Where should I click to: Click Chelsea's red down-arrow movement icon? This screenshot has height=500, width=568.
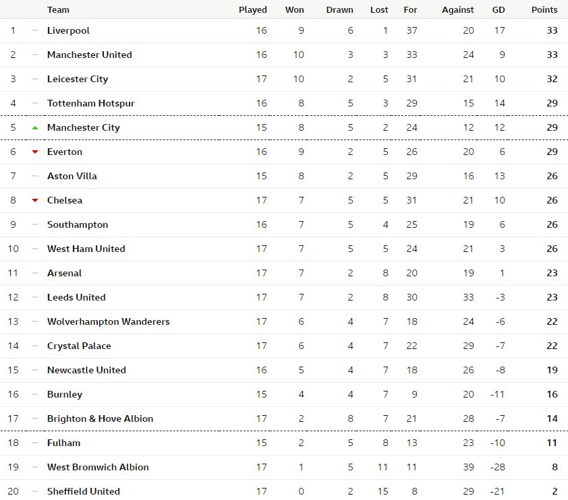tap(35, 200)
